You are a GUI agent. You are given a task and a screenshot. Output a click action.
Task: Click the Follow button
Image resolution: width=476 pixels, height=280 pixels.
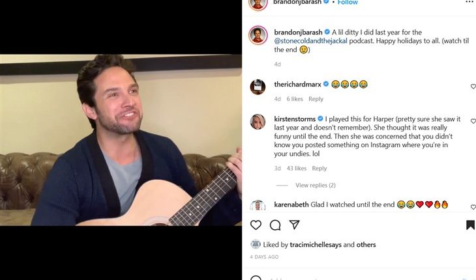pos(347,3)
